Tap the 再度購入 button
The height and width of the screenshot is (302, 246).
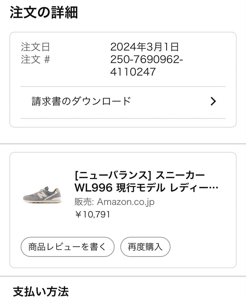tap(145, 247)
